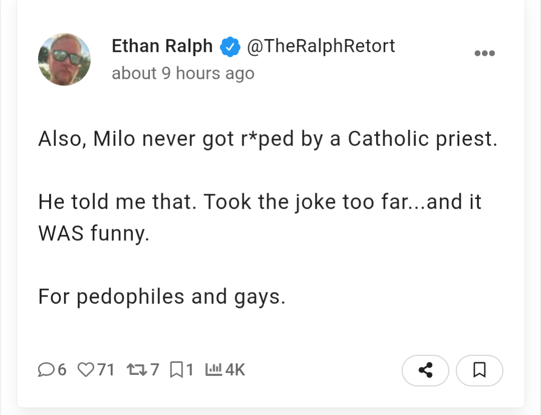
Task: Click the 6 comments count
Action: pyautogui.click(x=62, y=370)
